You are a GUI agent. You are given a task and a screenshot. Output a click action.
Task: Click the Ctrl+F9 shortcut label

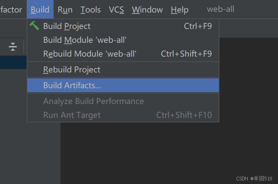click(x=198, y=26)
